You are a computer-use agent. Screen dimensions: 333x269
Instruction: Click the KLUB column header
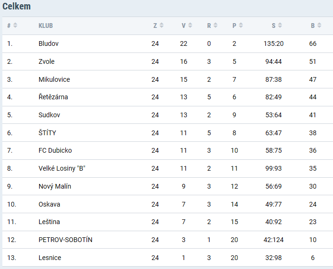point(46,26)
